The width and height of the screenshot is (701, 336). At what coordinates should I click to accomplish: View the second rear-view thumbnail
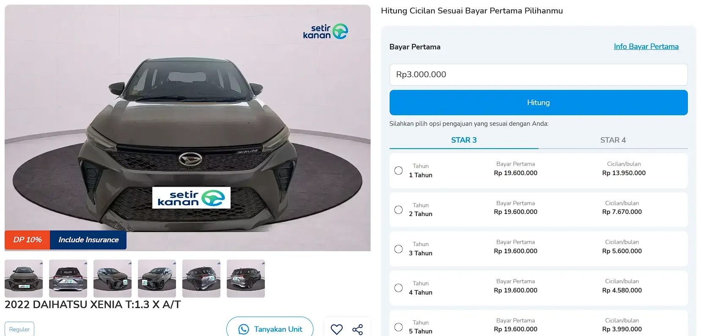point(68,279)
